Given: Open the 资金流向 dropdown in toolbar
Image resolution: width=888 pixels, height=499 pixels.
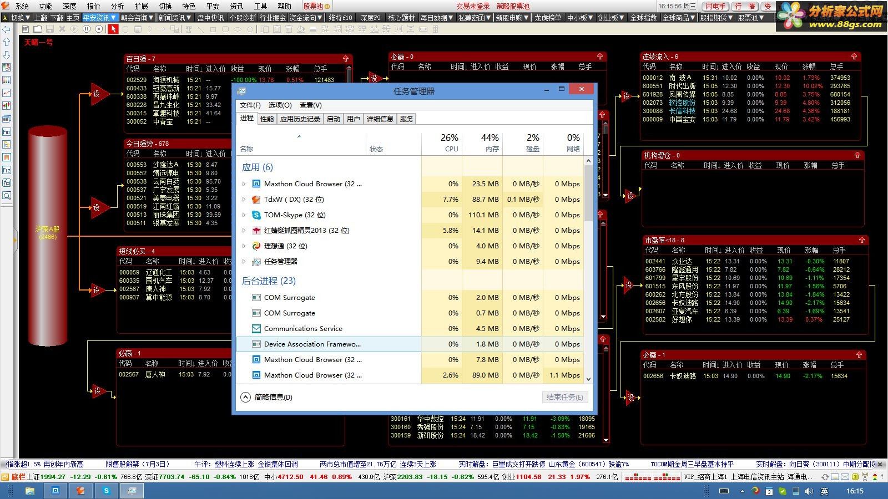Looking at the screenshot, I should 306,18.
